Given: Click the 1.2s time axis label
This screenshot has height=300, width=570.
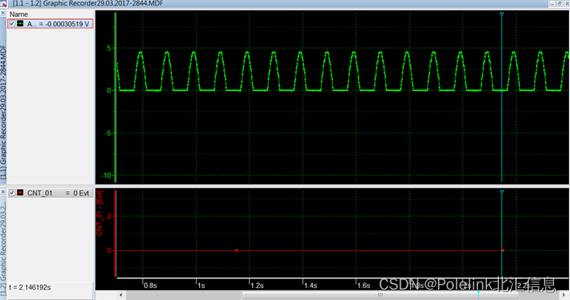Looking at the screenshot, I should (257, 286).
